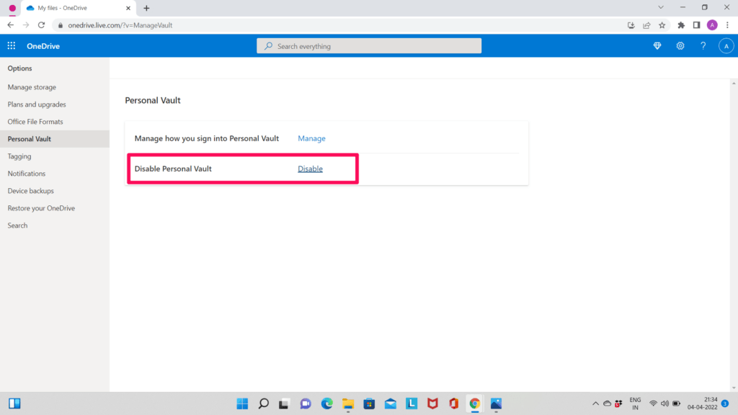Open OneDrive settings via the gear icon
738x415 pixels.
(680, 45)
